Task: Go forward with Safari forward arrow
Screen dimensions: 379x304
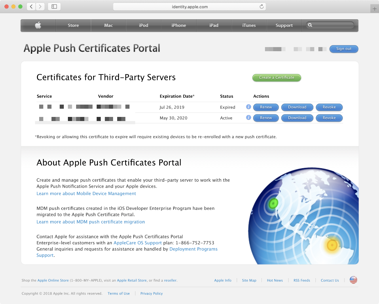Action: (x=40, y=6)
